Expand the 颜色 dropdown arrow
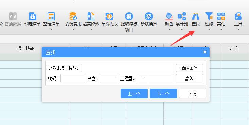The height and width of the screenshot is (125, 249). (169, 29)
